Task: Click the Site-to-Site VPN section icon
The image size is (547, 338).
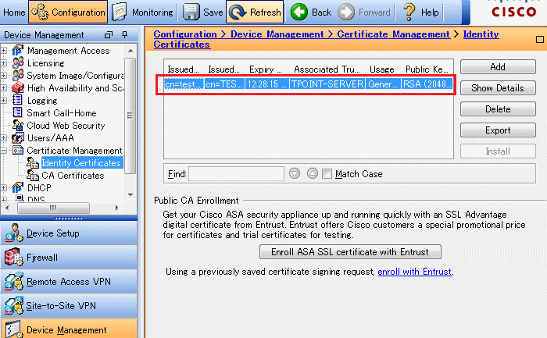Action: [14, 305]
